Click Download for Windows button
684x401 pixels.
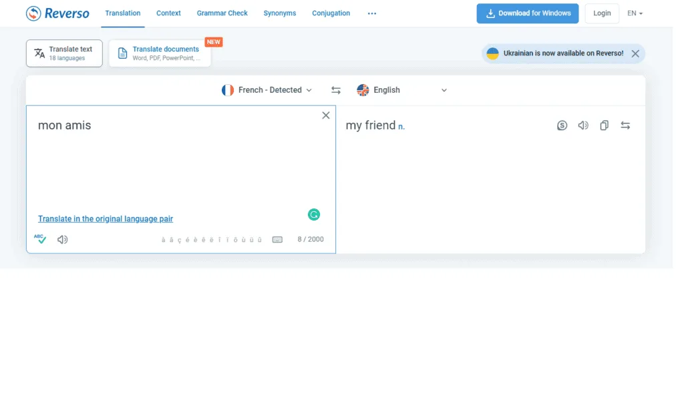(x=528, y=13)
